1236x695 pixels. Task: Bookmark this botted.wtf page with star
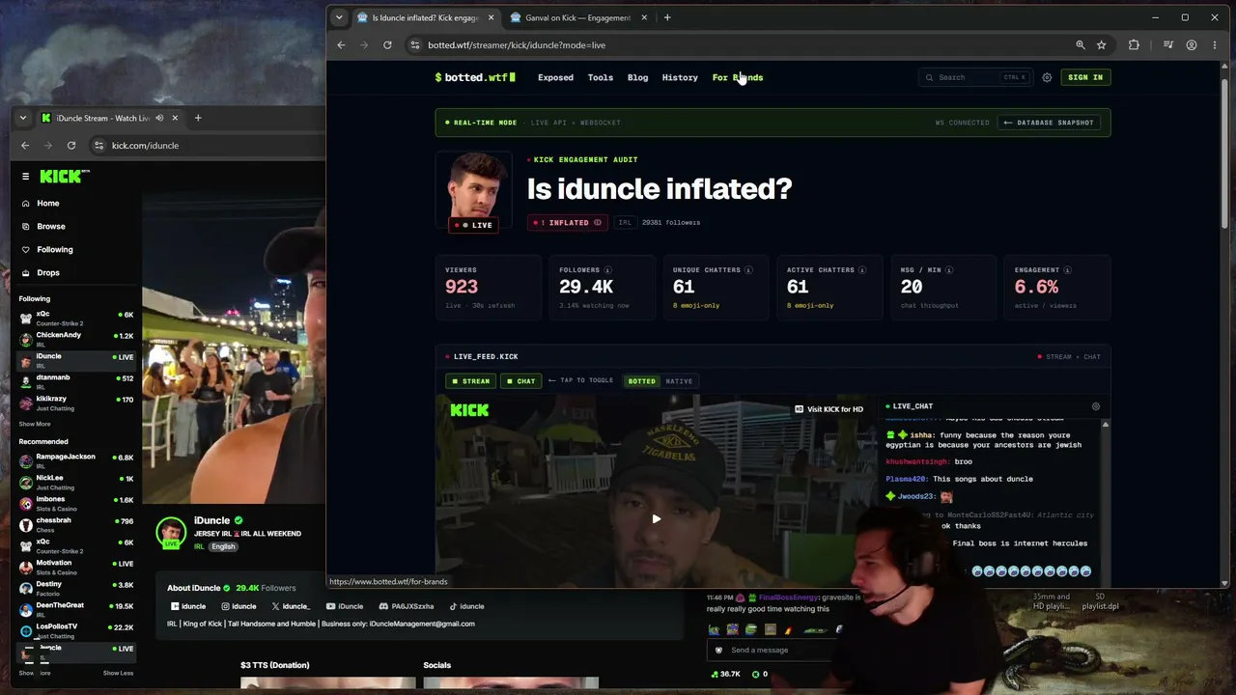1102,45
